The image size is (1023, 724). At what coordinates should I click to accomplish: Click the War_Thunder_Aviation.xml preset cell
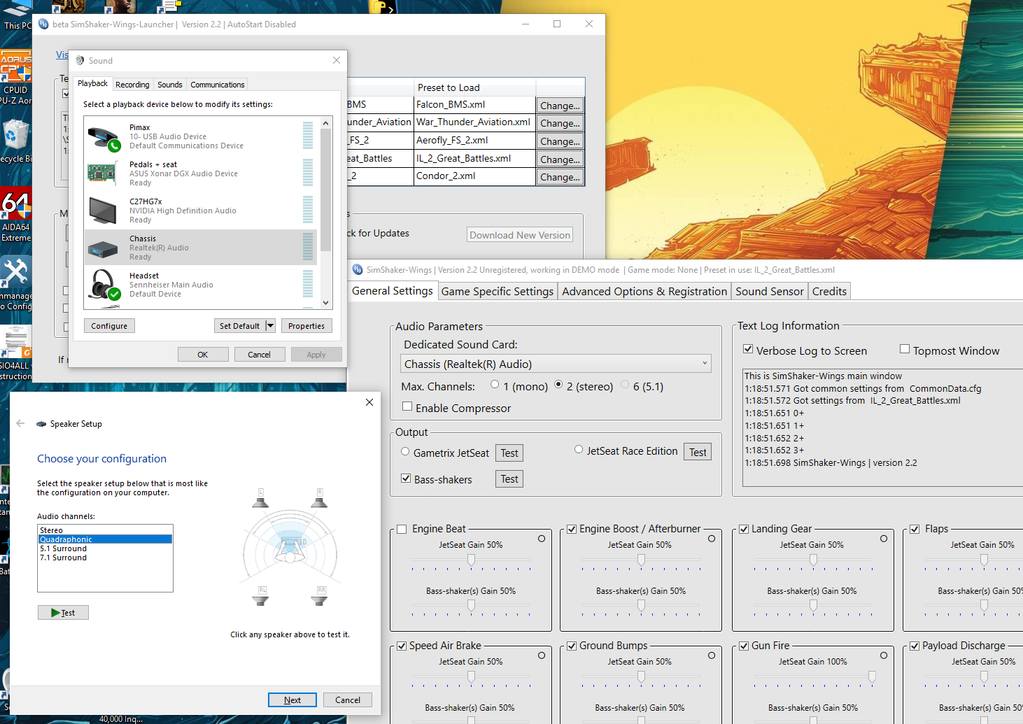(x=474, y=122)
